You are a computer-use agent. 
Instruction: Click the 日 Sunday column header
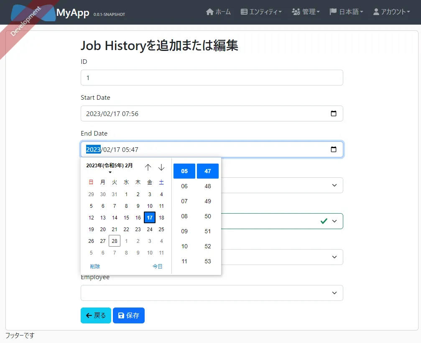tap(91, 182)
